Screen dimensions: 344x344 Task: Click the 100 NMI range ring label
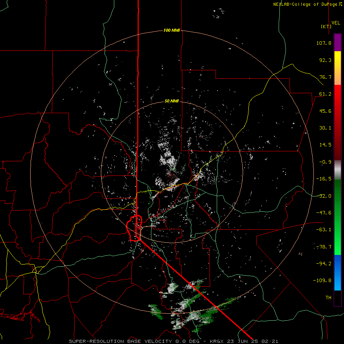tap(172, 30)
